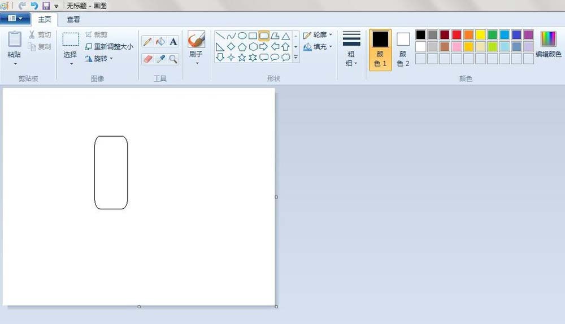Expand the Brushes (刷子) dropdown arrow

point(197,63)
